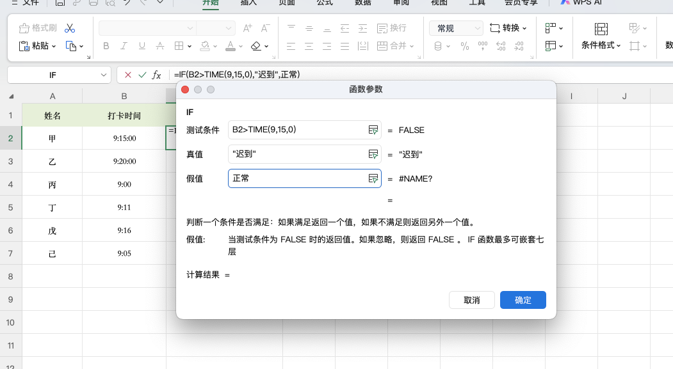Switch to the 插入 ribbon tab
The image size is (673, 369).
pos(249,3)
